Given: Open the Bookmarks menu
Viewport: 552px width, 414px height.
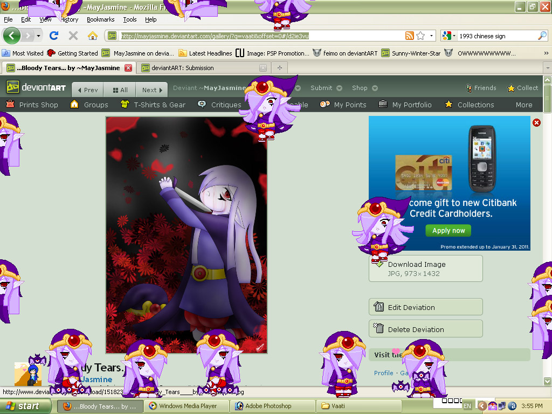Looking at the screenshot, I should pyautogui.click(x=101, y=19).
